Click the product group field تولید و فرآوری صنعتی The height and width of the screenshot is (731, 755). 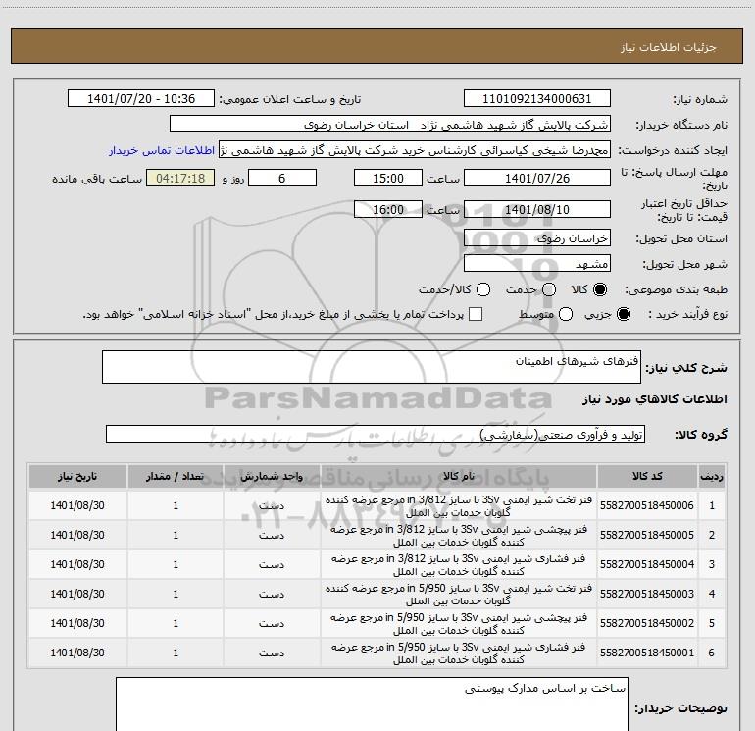(376, 434)
